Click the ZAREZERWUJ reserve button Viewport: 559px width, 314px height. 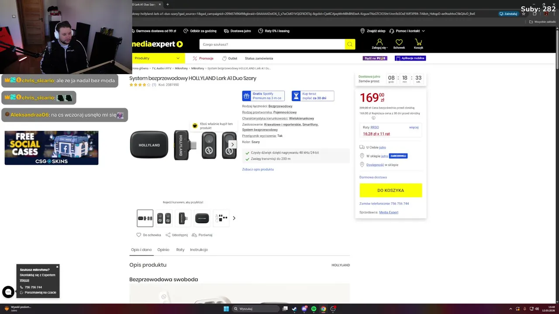(x=398, y=156)
